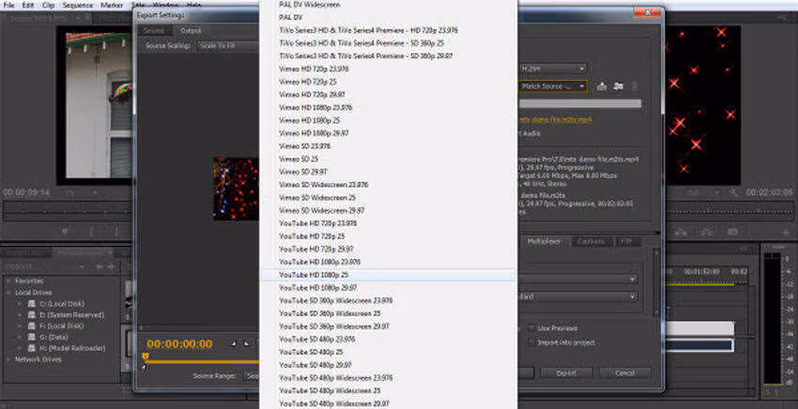Switch to the Source tab in Export Settings

pos(154,31)
